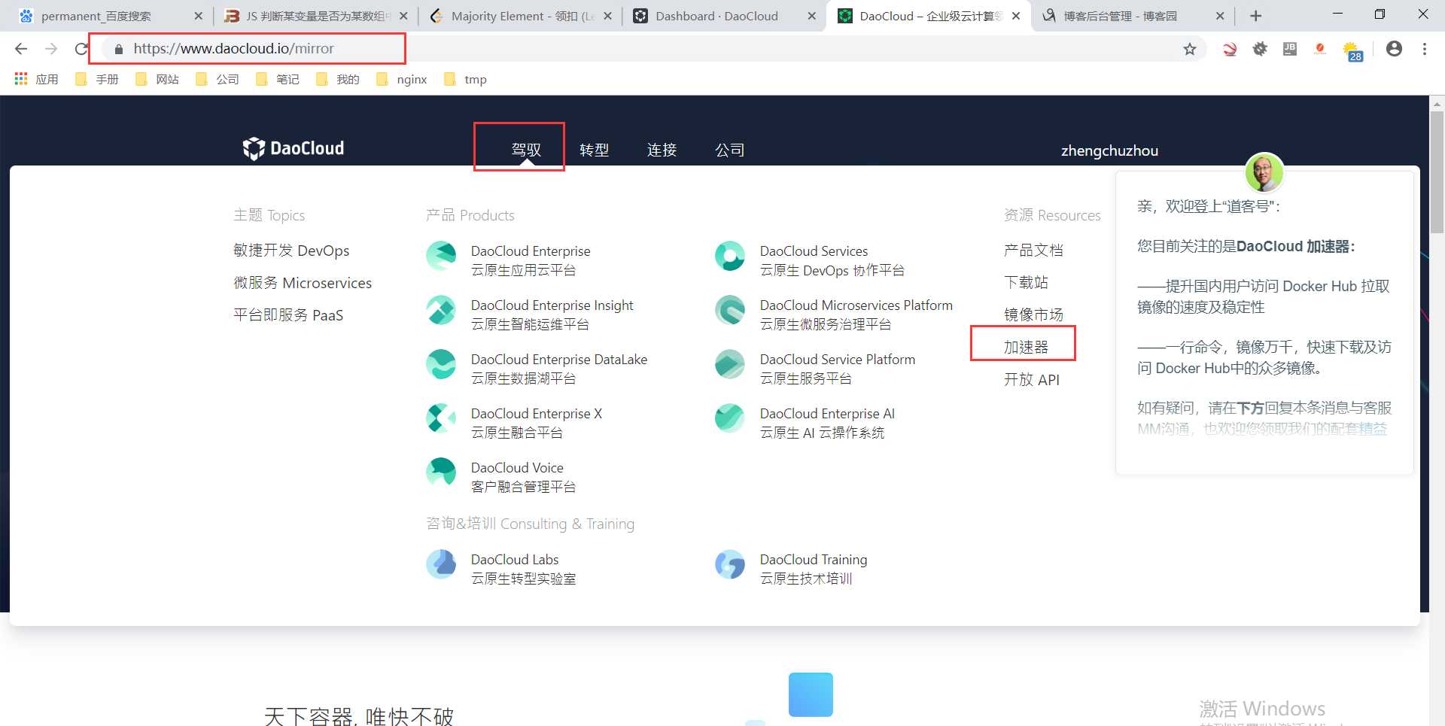Open DaoCloud Labs icon
This screenshot has width=1445, height=726.
click(441, 564)
